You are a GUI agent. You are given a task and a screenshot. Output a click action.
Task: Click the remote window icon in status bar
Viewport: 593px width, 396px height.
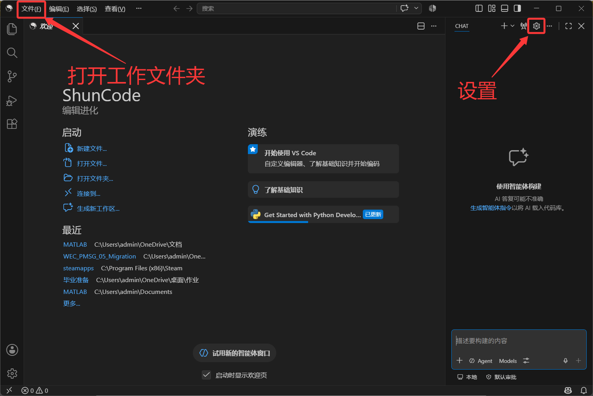(9, 390)
